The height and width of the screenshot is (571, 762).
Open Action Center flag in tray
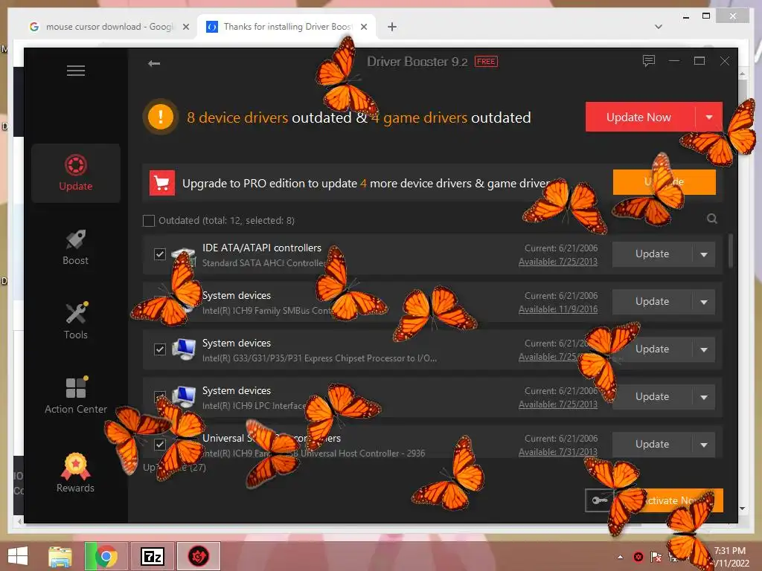pos(656,557)
